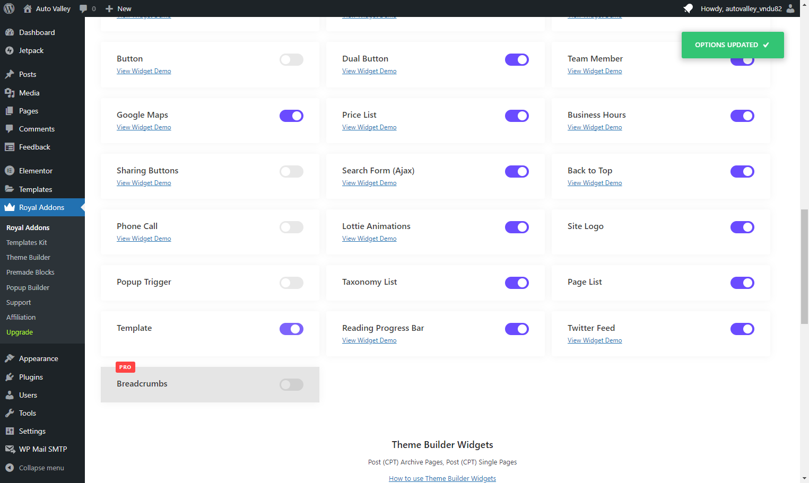Enable the Button widget toggle

click(x=291, y=59)
